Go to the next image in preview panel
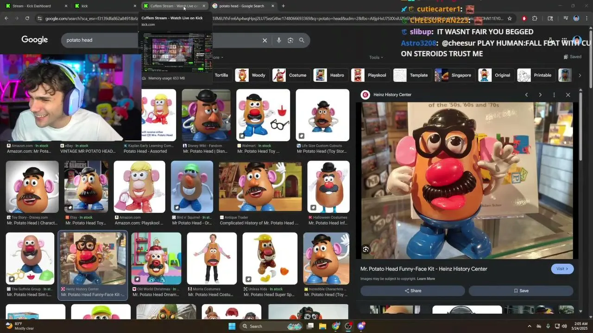The image size is (593, 333). pyautogui.click(x=540, y=95)
